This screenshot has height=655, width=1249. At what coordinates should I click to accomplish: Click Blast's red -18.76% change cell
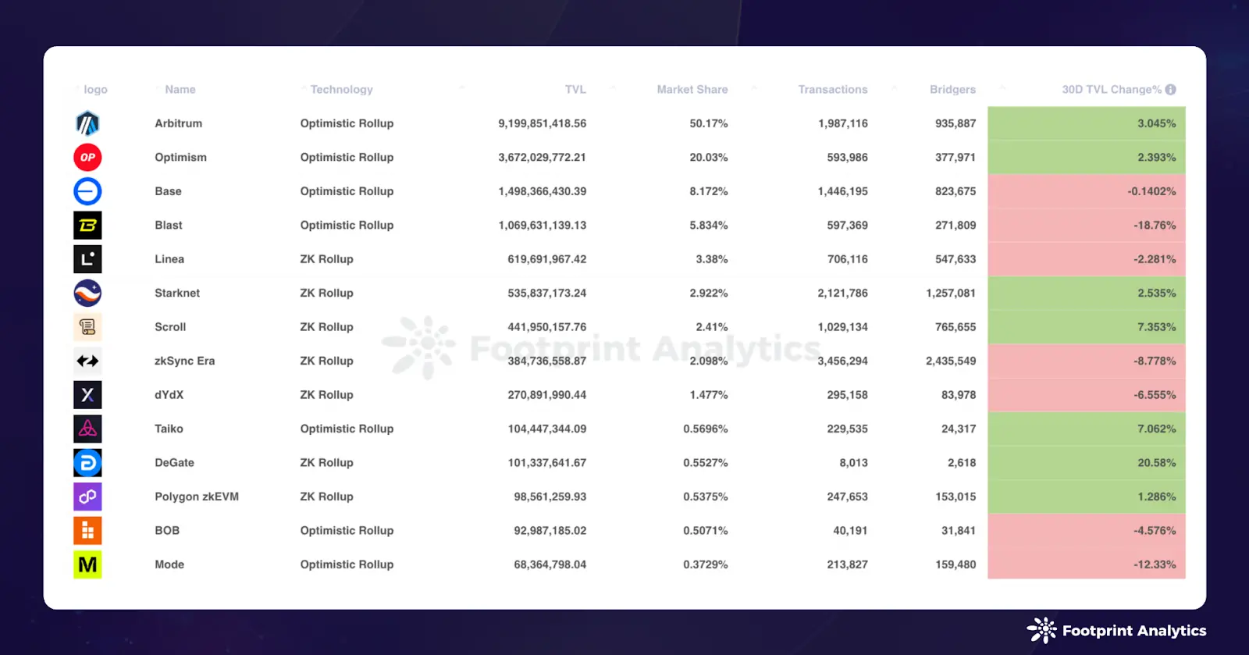1086,226
